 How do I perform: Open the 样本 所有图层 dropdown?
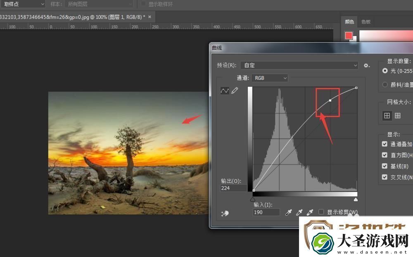(99, 4)
